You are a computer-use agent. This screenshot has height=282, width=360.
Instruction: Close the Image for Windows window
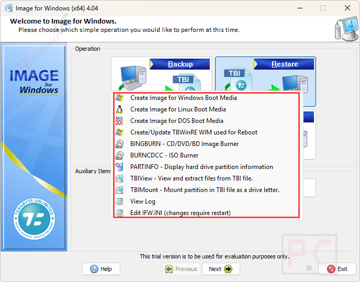pyautogui.click(x=347, y=8)
